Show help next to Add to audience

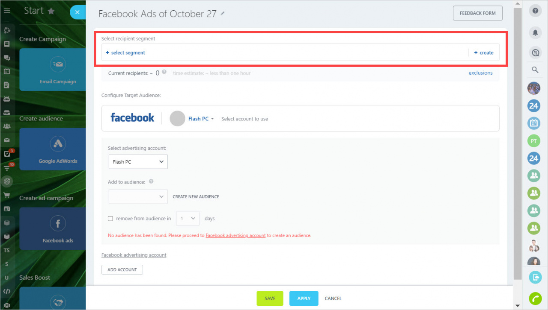point(151,181)
